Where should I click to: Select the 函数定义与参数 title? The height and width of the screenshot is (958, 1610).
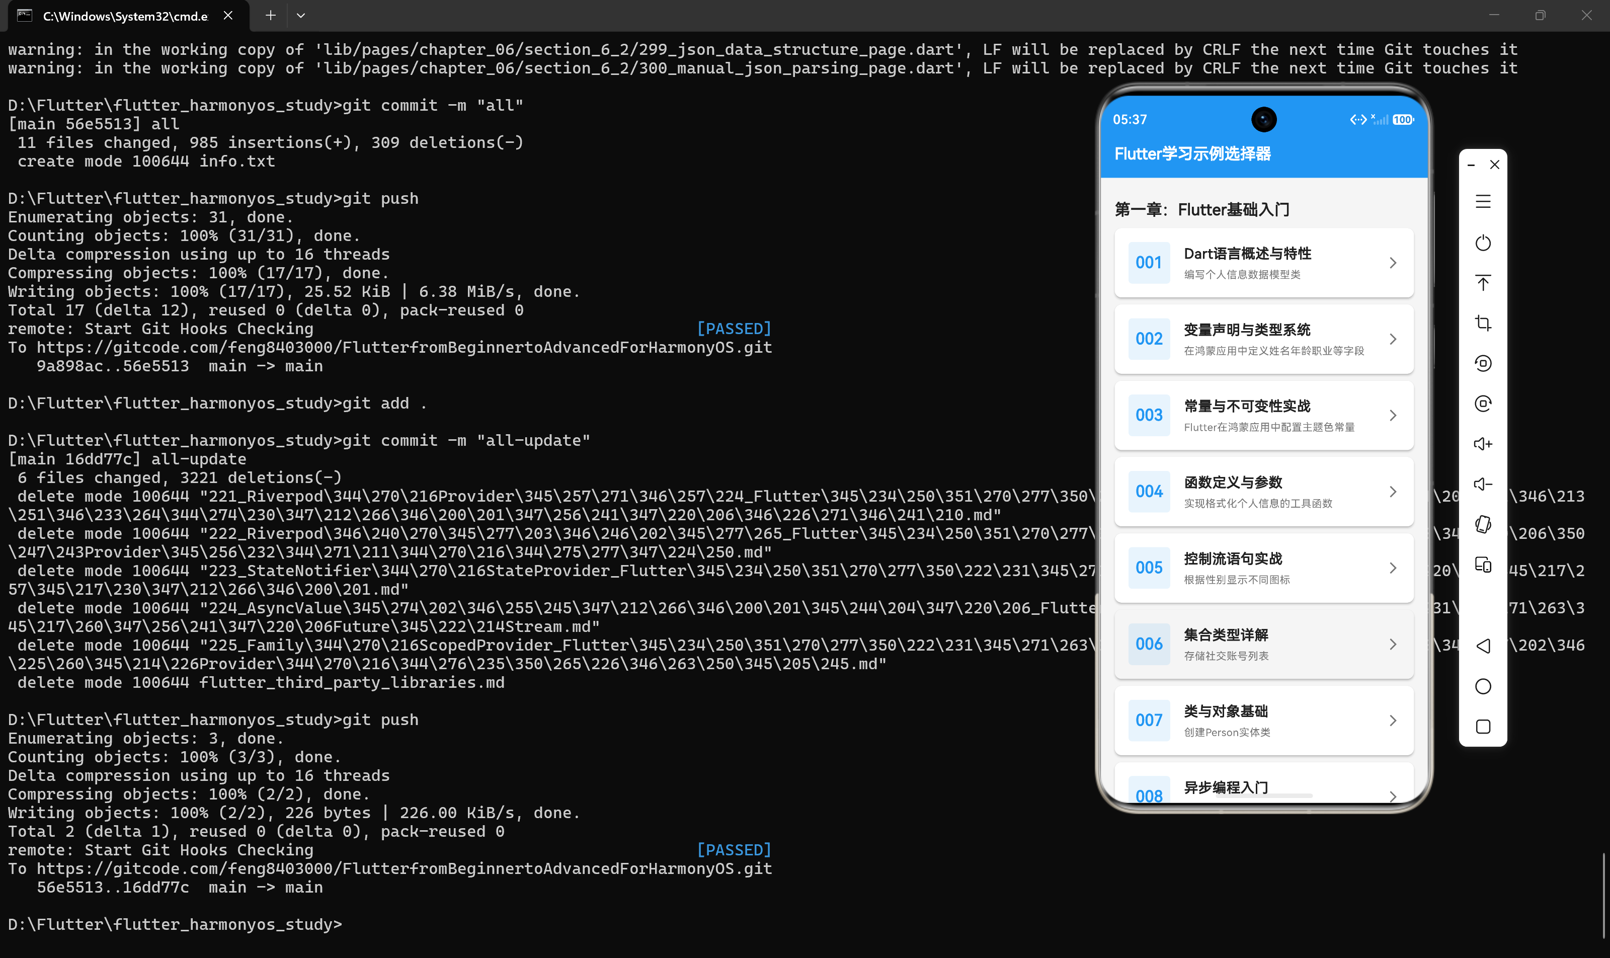pos(1233,482)
